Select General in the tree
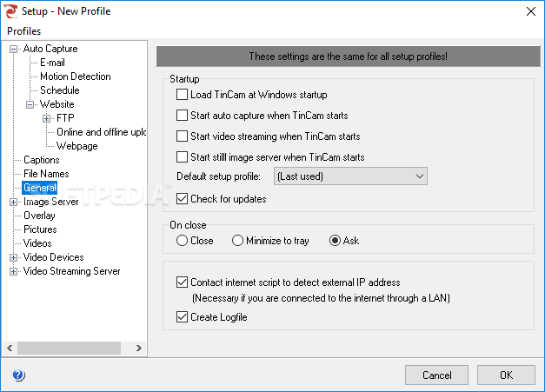Screen dimensions: 545x392 40,188
